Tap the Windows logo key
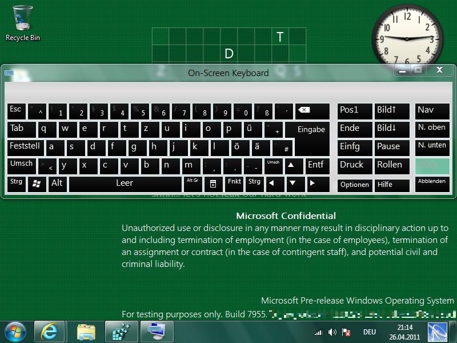This screenshot has width=457, height=343. (37, 184)
